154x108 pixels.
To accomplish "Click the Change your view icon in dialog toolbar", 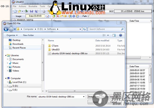I will coord(104,35).
